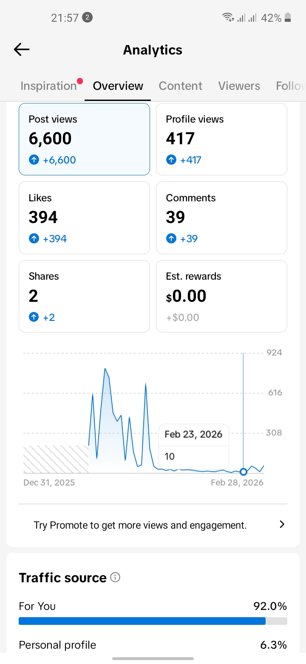Click the Feb 23, 2026 chart tooltip
This screenshot has width=306, height=664.
(194, 446)
